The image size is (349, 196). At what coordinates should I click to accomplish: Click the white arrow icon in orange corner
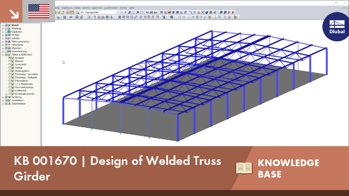pos(14,14)
